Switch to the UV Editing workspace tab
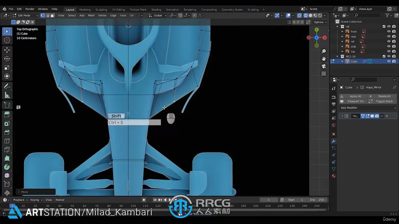The width and height of the screenshot is (399, 224). 118,9
